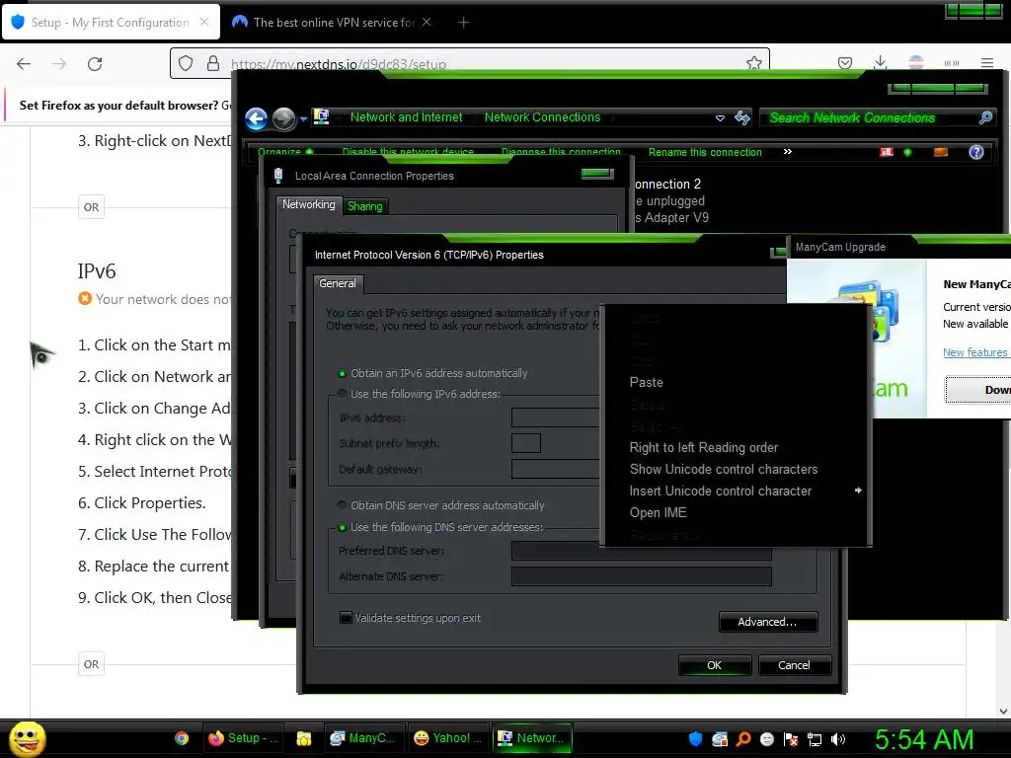View site lock information in address bar

[213, 63]
